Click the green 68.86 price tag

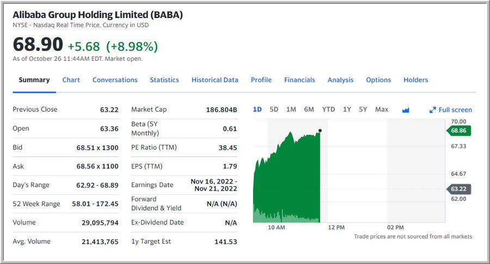[x=459, y=131]
